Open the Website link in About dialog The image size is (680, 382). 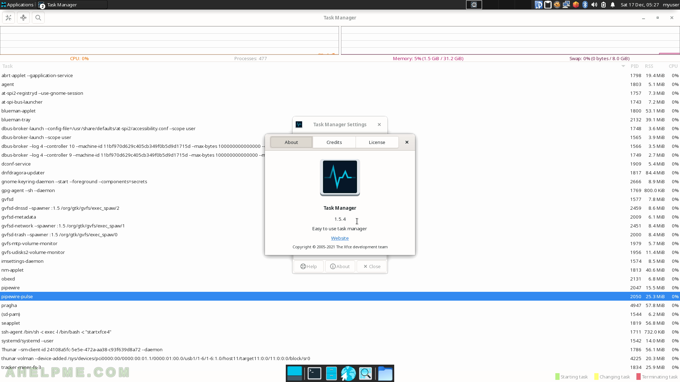[340, 238]
